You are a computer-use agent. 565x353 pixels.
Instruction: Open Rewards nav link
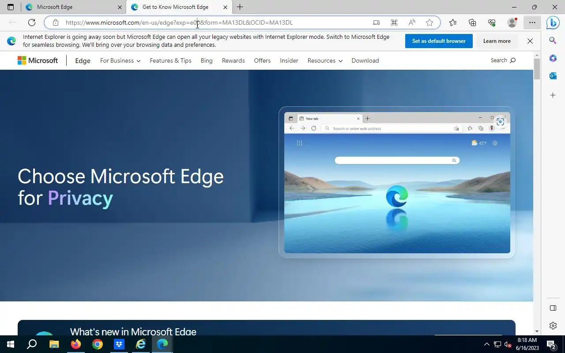[x=233, y=60]
